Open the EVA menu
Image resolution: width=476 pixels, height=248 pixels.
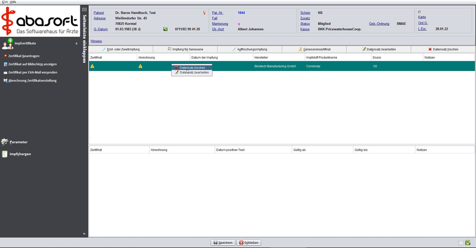pyautogui.click(x=5, y=2)
